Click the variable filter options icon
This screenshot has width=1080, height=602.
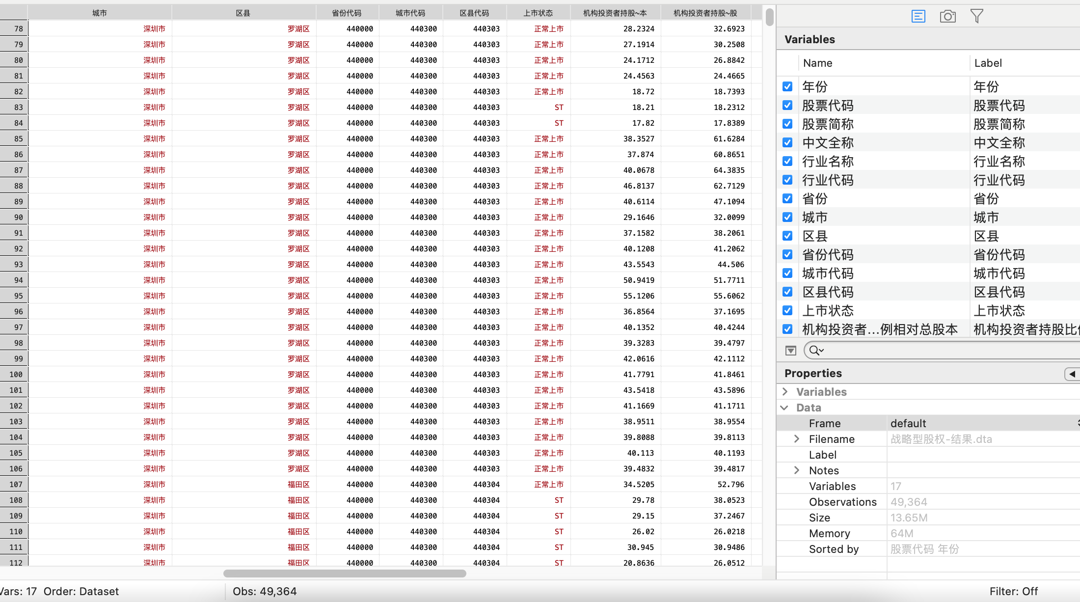[x=791, y=350]
